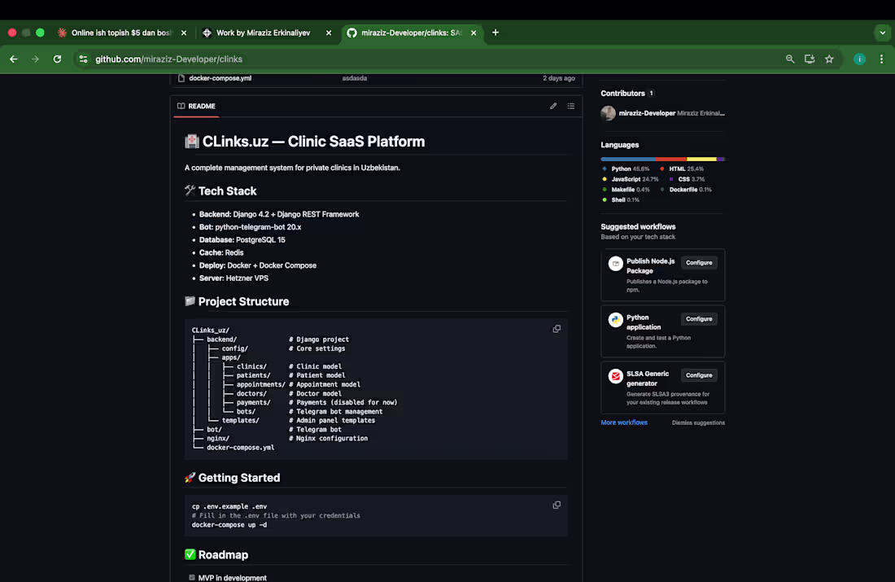Click the '2 days ago' timestamp
895x582 pixels.
point(559,78)
